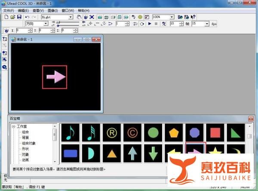Click the upper timeline slider thumb
The image size is (258, 191).
pos(58,22)
